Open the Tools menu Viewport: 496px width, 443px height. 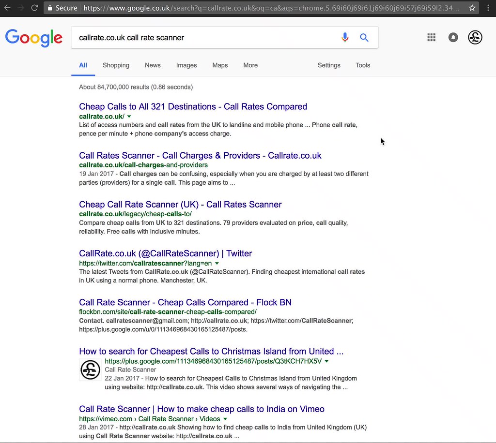click(362, 65)
